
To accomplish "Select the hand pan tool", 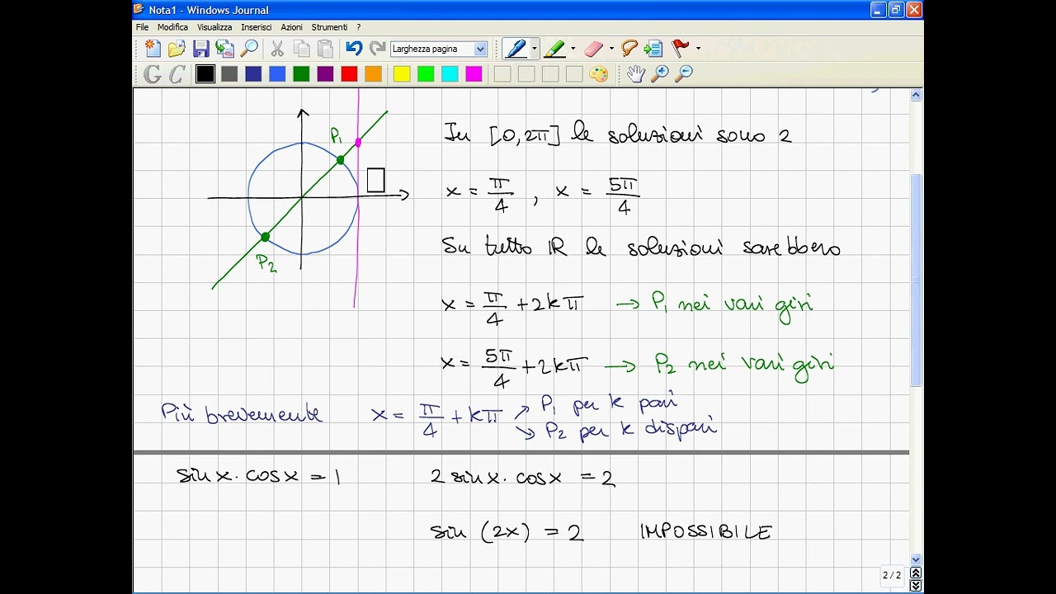I will coord(635,74).
